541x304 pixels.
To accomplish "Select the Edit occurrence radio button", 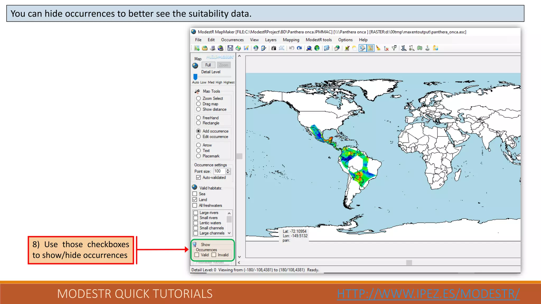I will pos(198,136).
